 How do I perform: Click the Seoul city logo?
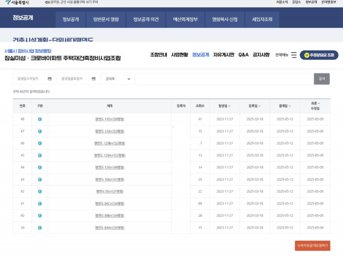tap(18, 2)
